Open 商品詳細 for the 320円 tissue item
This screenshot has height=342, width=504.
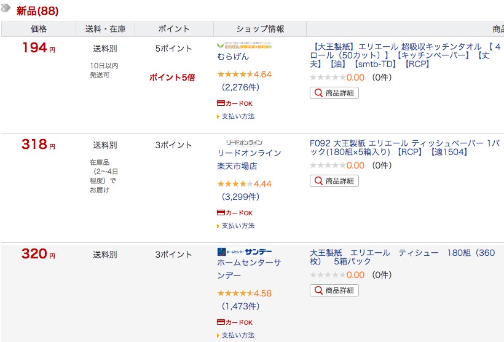point(334,290)
